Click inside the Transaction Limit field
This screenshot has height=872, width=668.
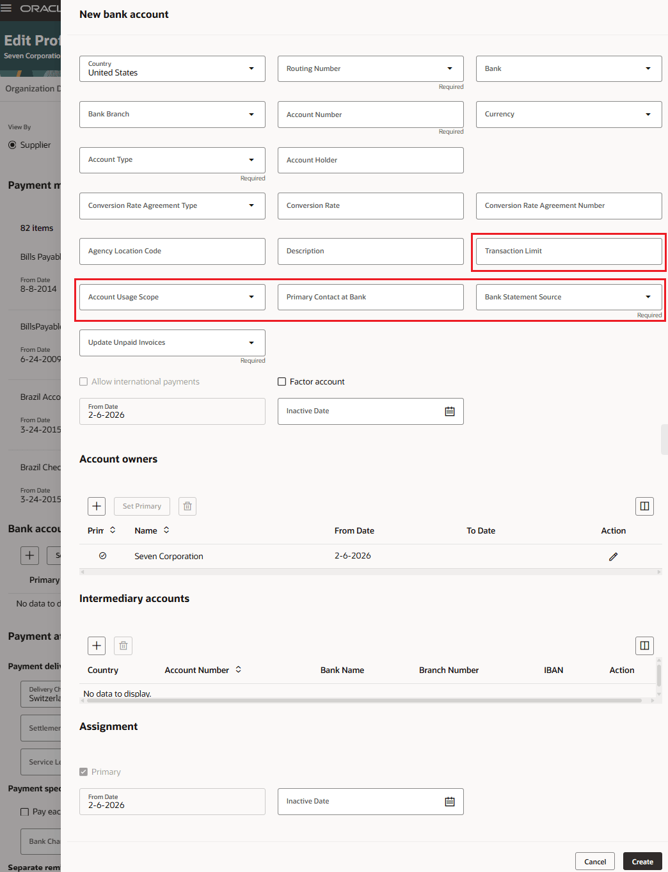coord(567,251)
